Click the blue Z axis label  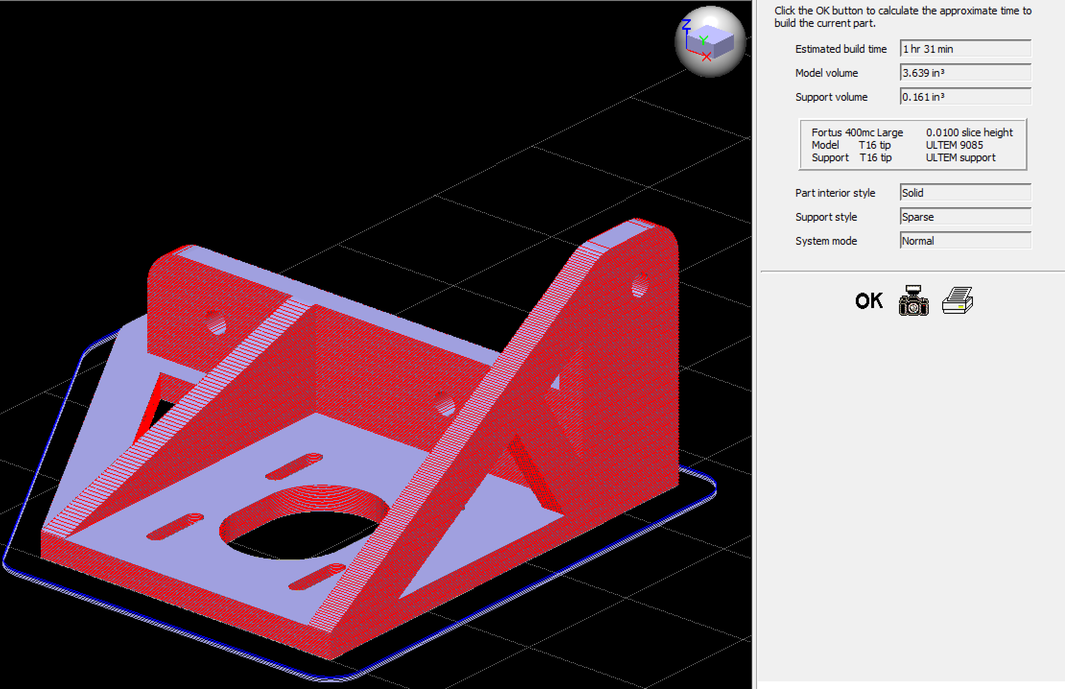pos(686,24)
